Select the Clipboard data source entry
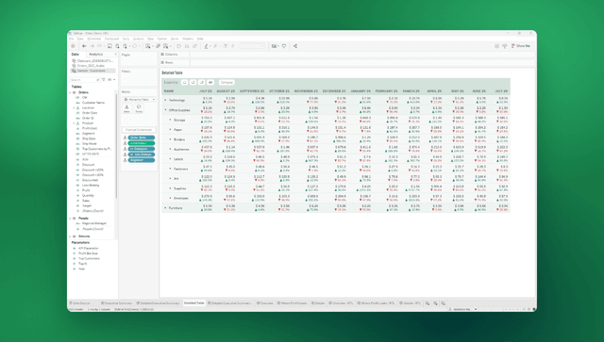This screenshot has width=604, height=342. [92, 61]
